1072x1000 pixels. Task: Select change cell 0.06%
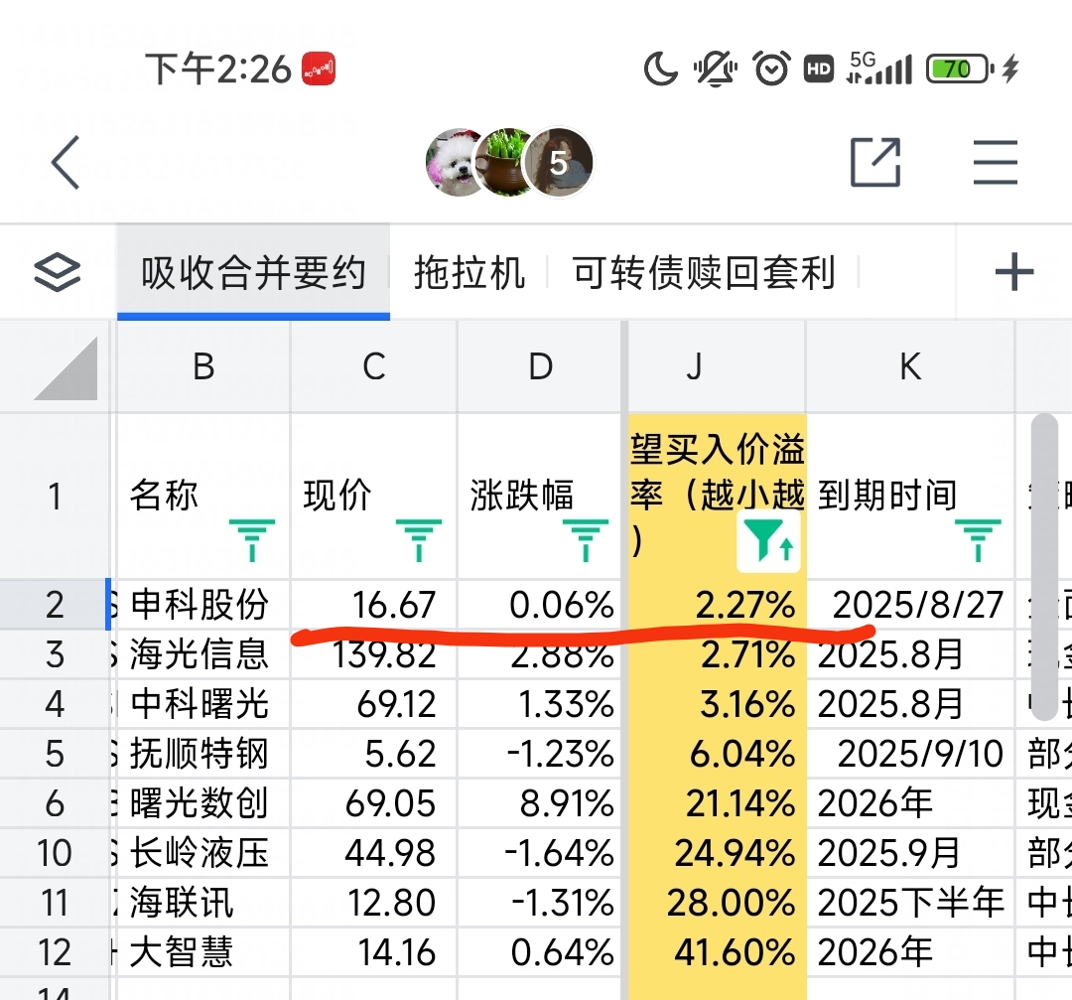coord(540,605)
